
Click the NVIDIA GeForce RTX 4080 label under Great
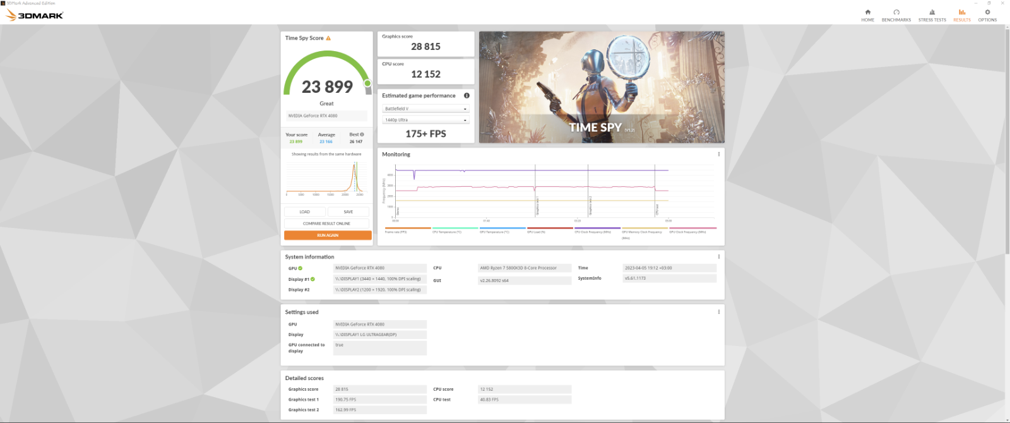(326, 116)
